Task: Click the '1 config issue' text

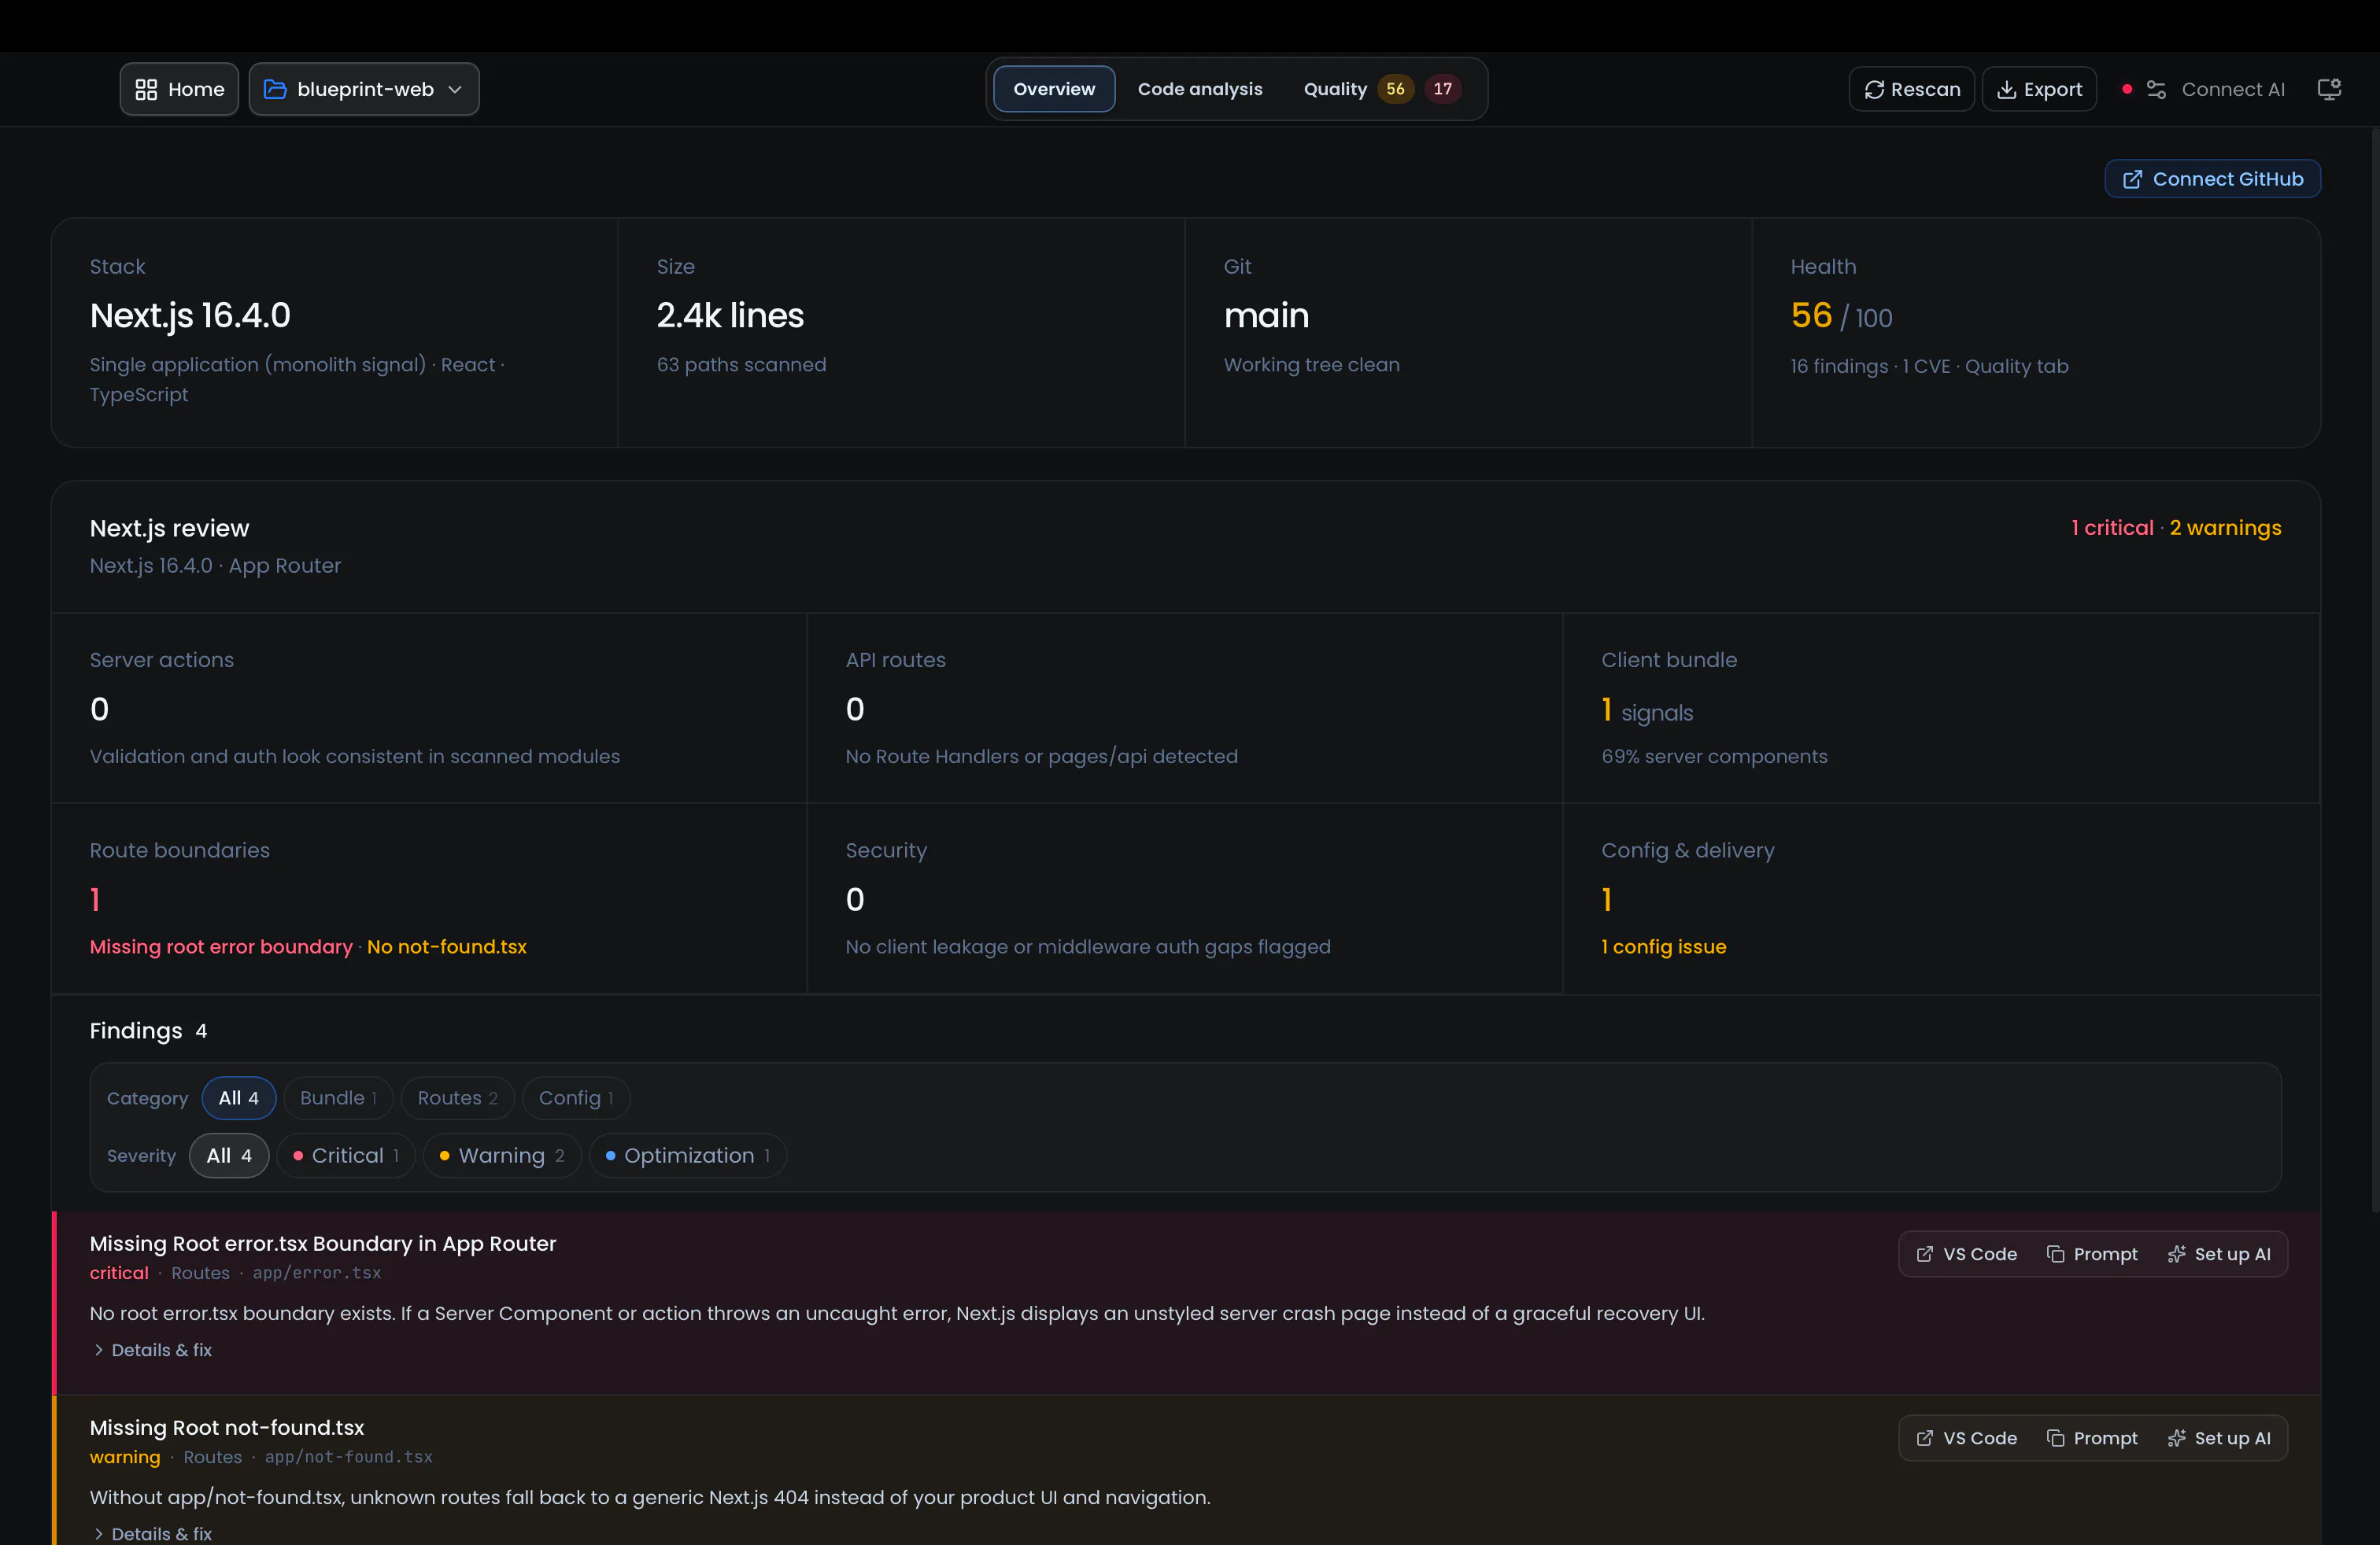Action: coord(1664,946)
